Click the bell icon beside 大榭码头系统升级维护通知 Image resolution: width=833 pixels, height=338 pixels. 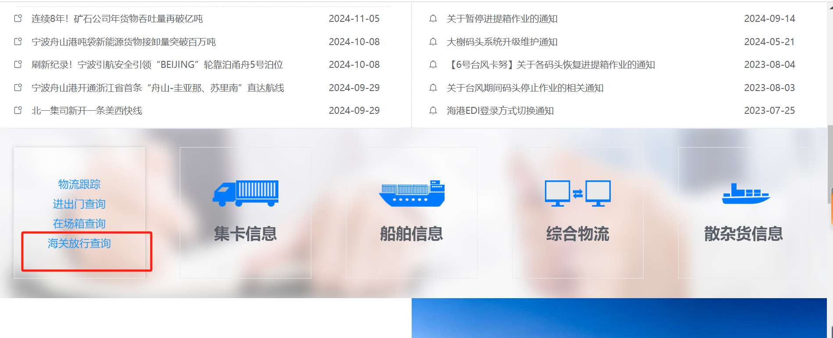(x=433, y=42)
